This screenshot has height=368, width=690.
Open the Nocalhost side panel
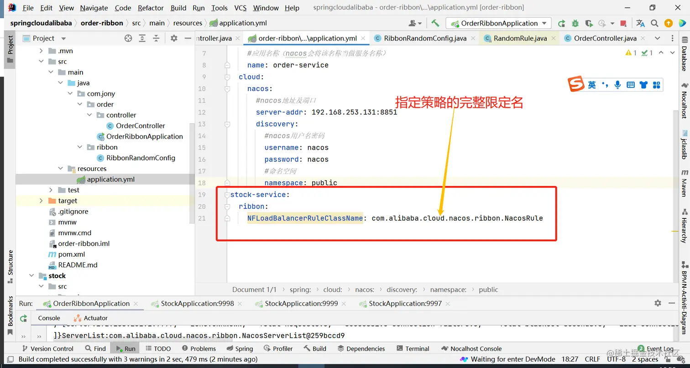tap(685, 100)
